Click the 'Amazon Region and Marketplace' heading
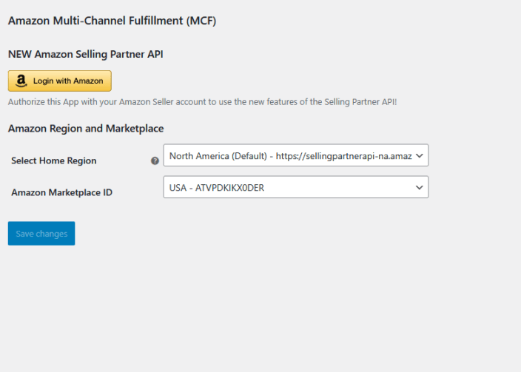521x372 pixels. pos(86,129)
